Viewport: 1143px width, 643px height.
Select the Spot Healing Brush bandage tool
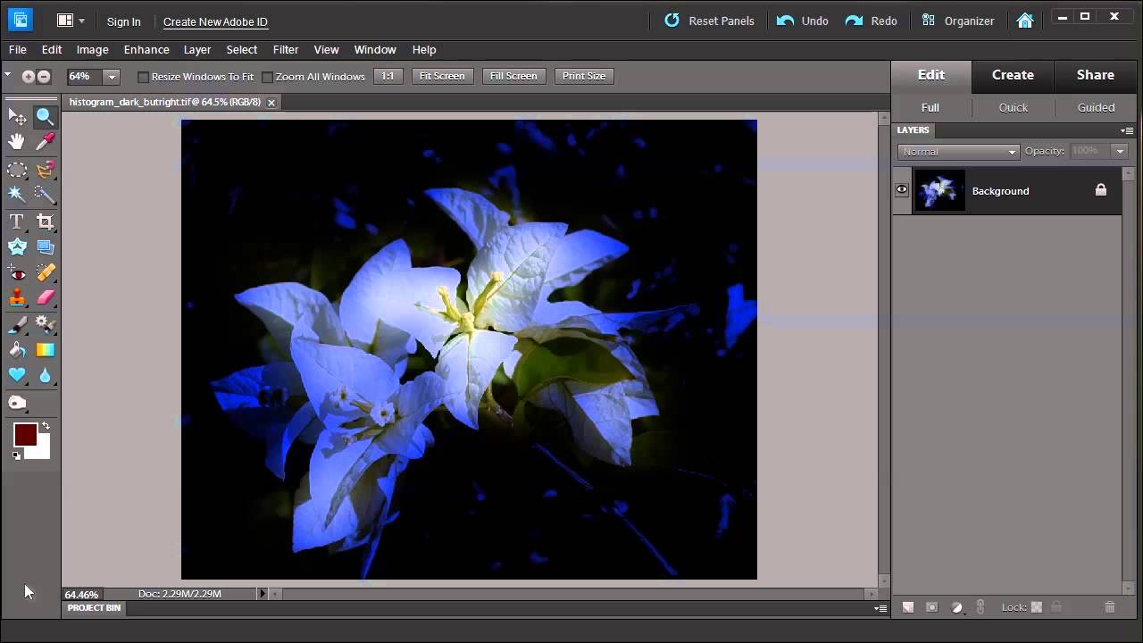(45, 272)
